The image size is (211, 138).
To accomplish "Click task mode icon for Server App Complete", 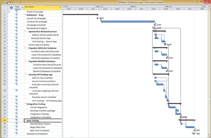I will (x=17, y=45).
